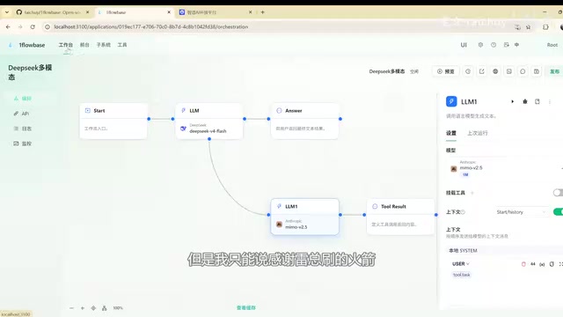563x317 pixels.
Task: Click the folder icon before publish button
Action: click(x=536, y=71)
